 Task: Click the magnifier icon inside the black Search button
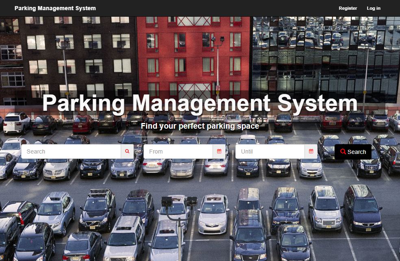[343, 152]
